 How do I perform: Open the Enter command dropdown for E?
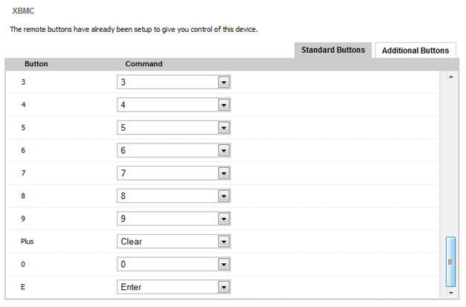(x=223, y=287)
